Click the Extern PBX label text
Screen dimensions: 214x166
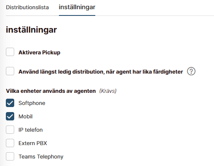click(33, 143)
